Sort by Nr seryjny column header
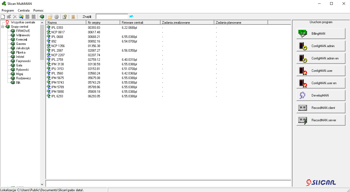Image resolution: width=350 pixels, height=192 pixels. pyautogui.click(x=103, y=22)
